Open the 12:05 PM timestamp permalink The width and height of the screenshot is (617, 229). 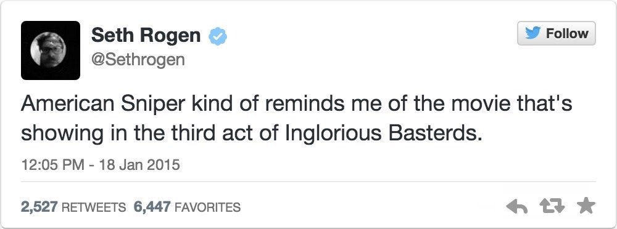tap(52, 164)
